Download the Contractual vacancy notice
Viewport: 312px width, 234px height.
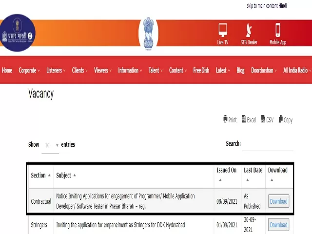[278, 201]
